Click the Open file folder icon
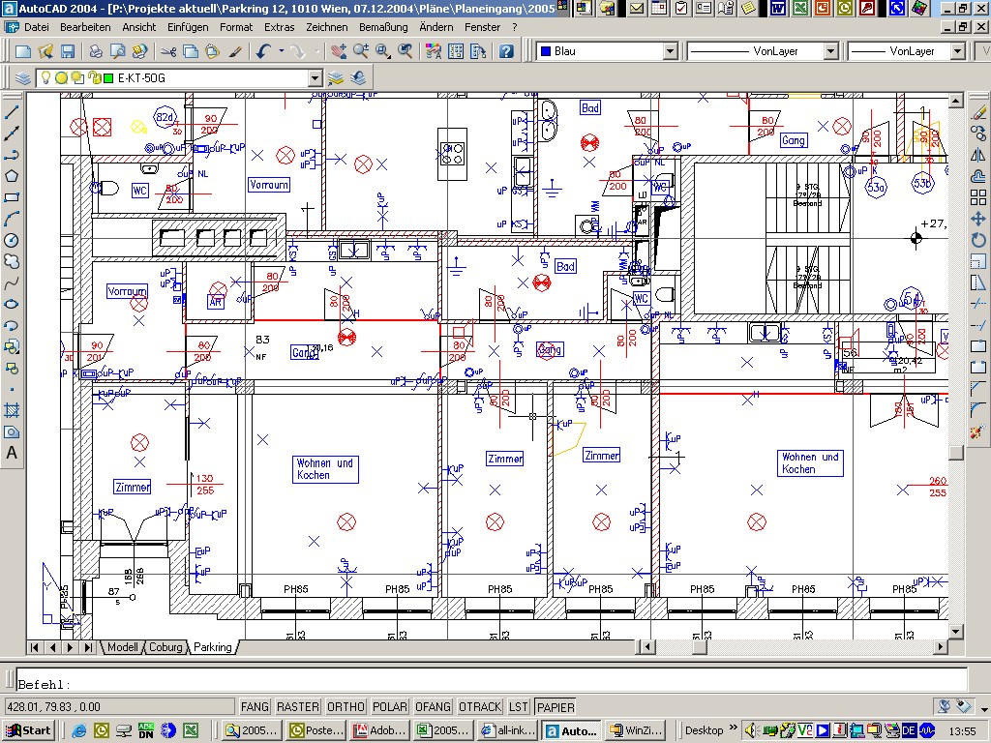 (45, 52)
